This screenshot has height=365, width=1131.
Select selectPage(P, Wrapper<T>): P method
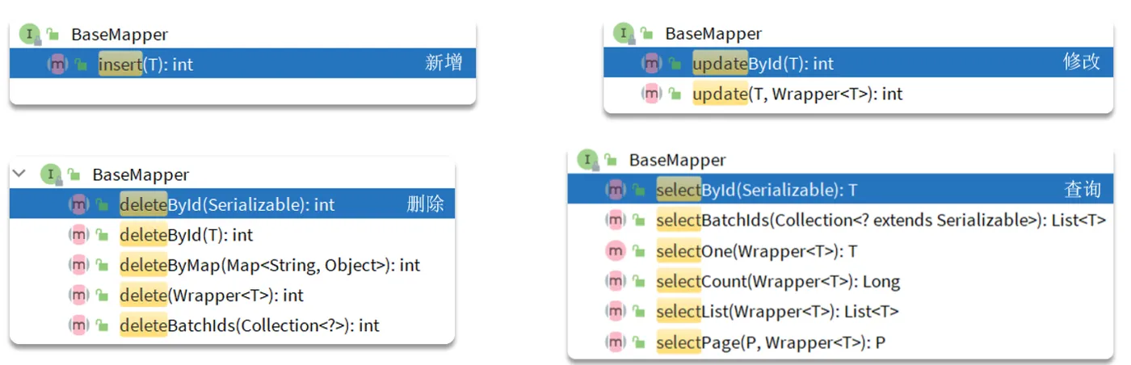pyautogui.click(x=771, y=342)
